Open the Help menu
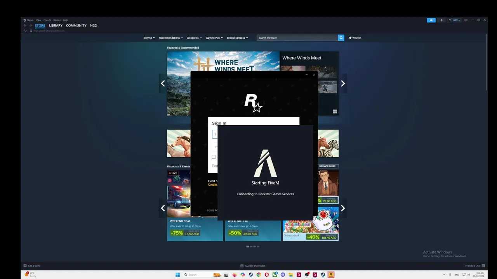497x279 pixels. pos(66,20)
